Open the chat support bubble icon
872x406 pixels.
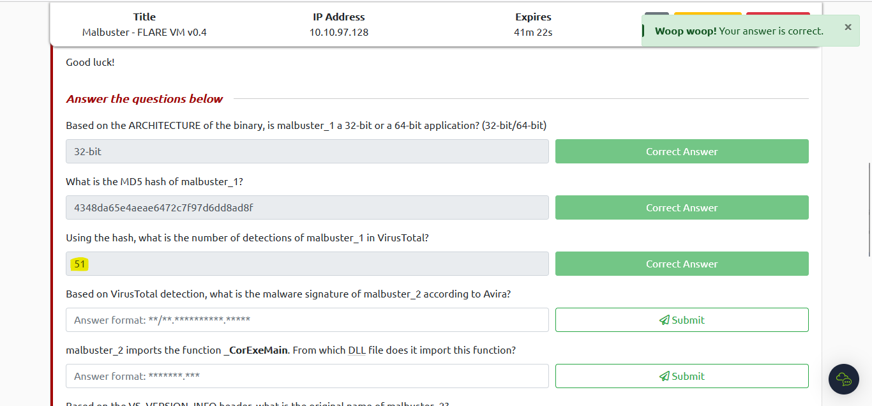843,379
